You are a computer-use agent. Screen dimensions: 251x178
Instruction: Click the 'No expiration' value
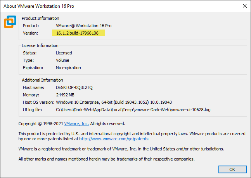(x=68, y=68)
